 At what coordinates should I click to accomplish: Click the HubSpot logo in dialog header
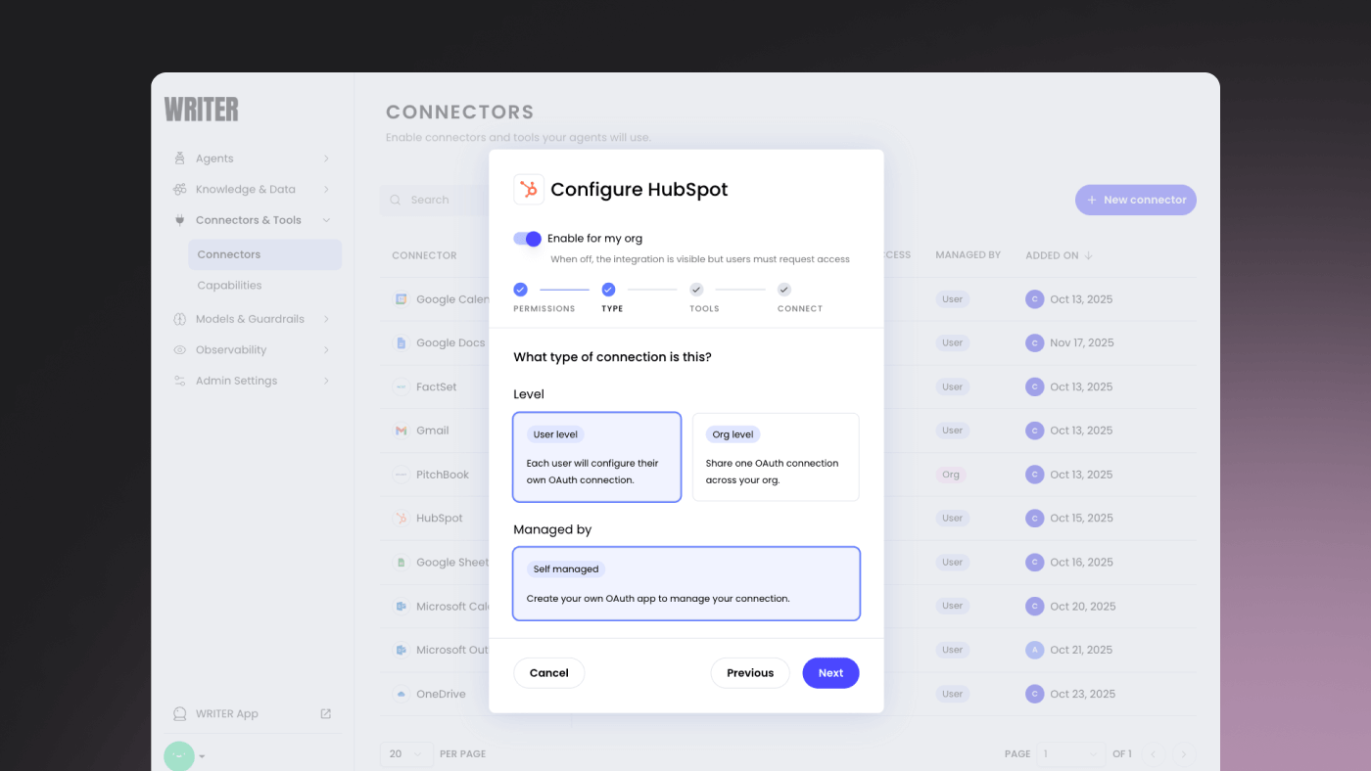pos(529,189)
